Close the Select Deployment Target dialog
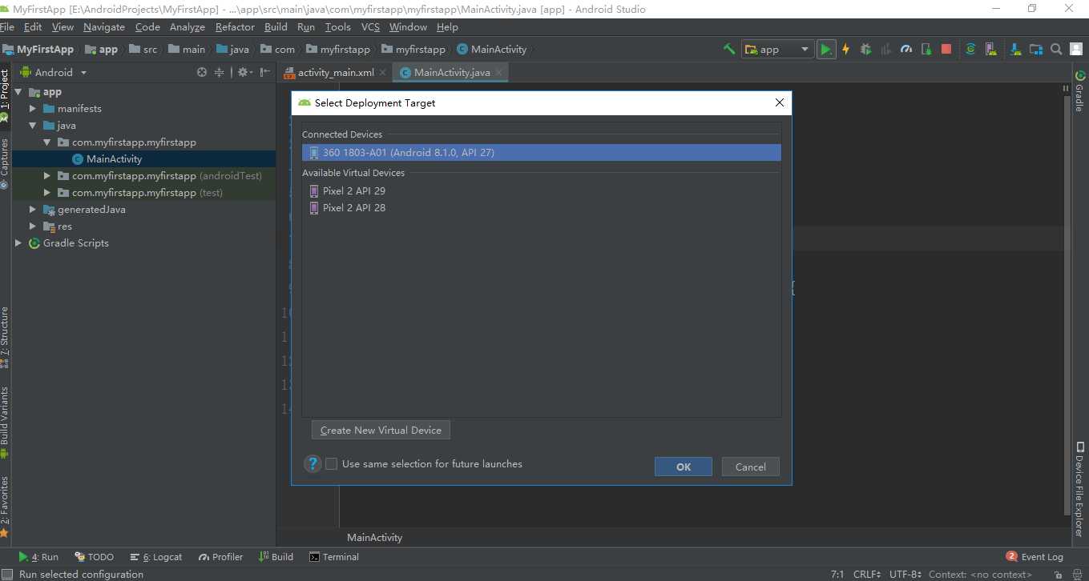The width and height of the screenshot is (1089, 581). (x=780, y=102)
